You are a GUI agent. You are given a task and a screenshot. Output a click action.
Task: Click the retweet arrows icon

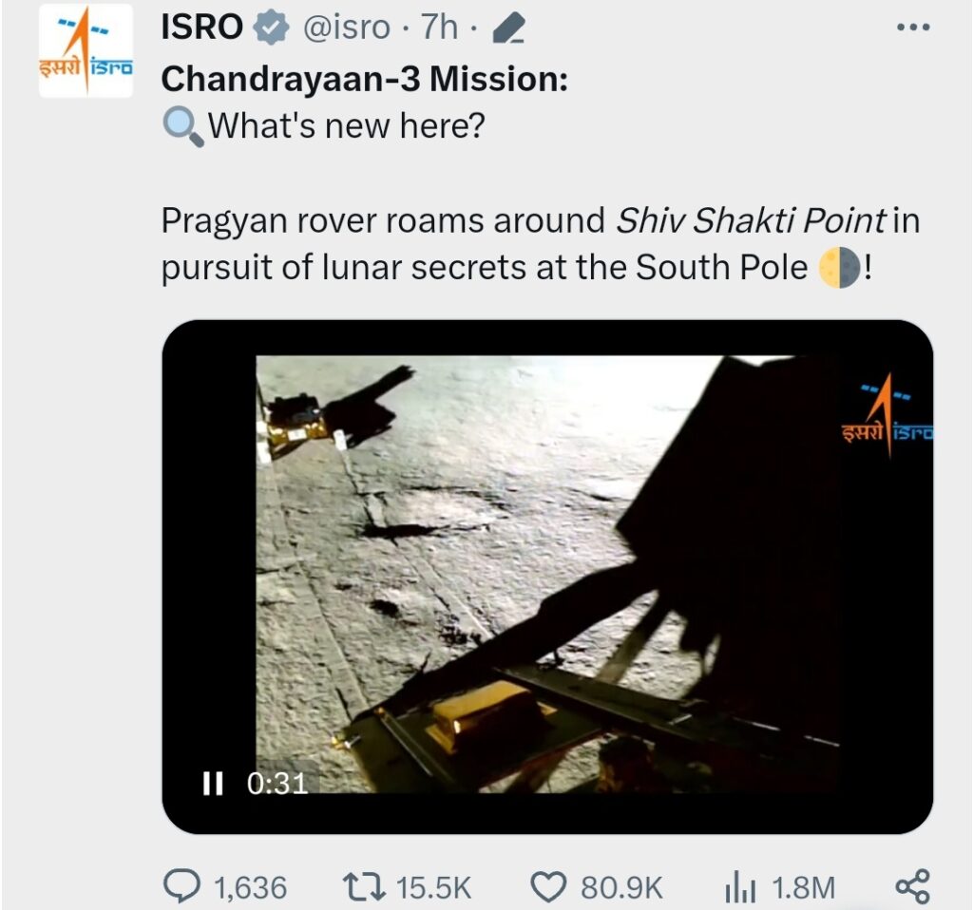point(365,886)
